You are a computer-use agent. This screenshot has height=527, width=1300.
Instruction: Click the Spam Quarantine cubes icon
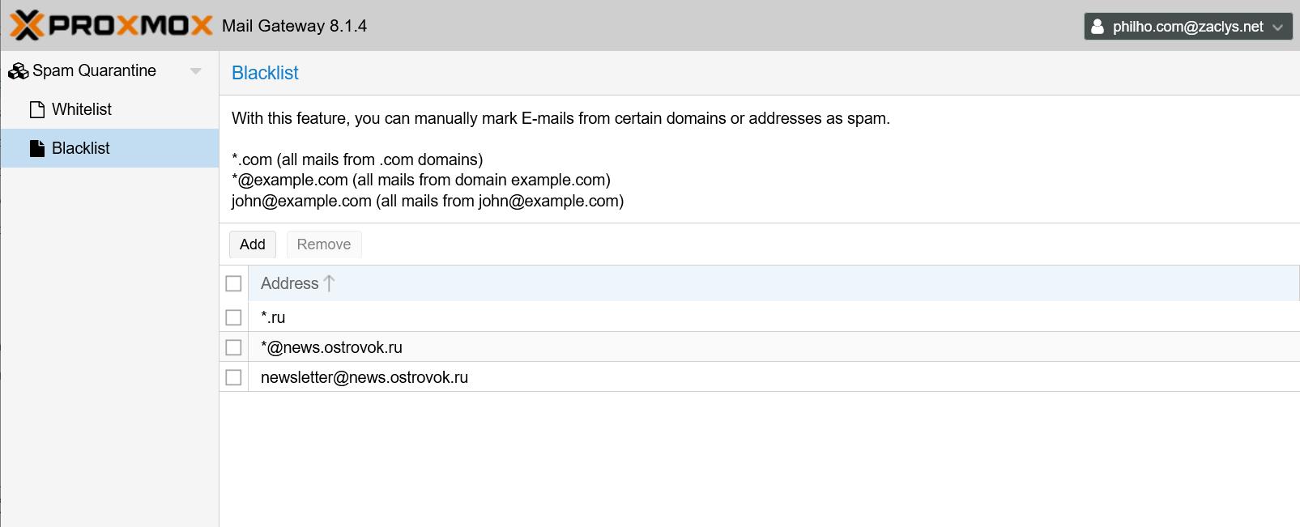pyautogui.click(x=18, y=71)
